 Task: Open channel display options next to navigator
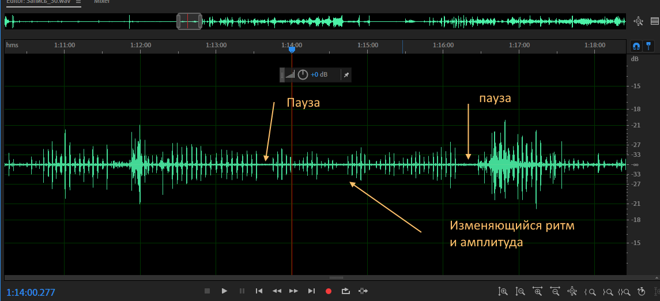tap(655, 21)
